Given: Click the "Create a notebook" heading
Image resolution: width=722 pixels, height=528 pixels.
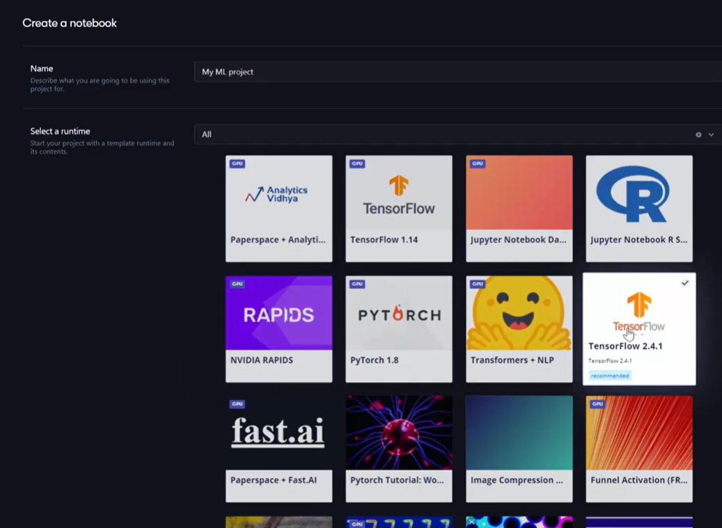Looking at the screenshot, I should pos(70,23).
